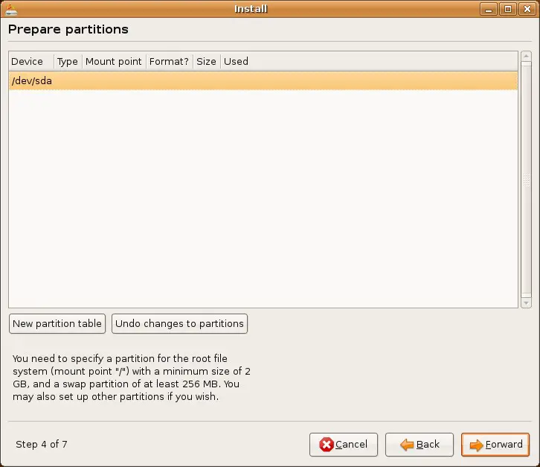This screenshot has height=467, width=540.
Task: Maximize the Install window
Action: point(507,9)
